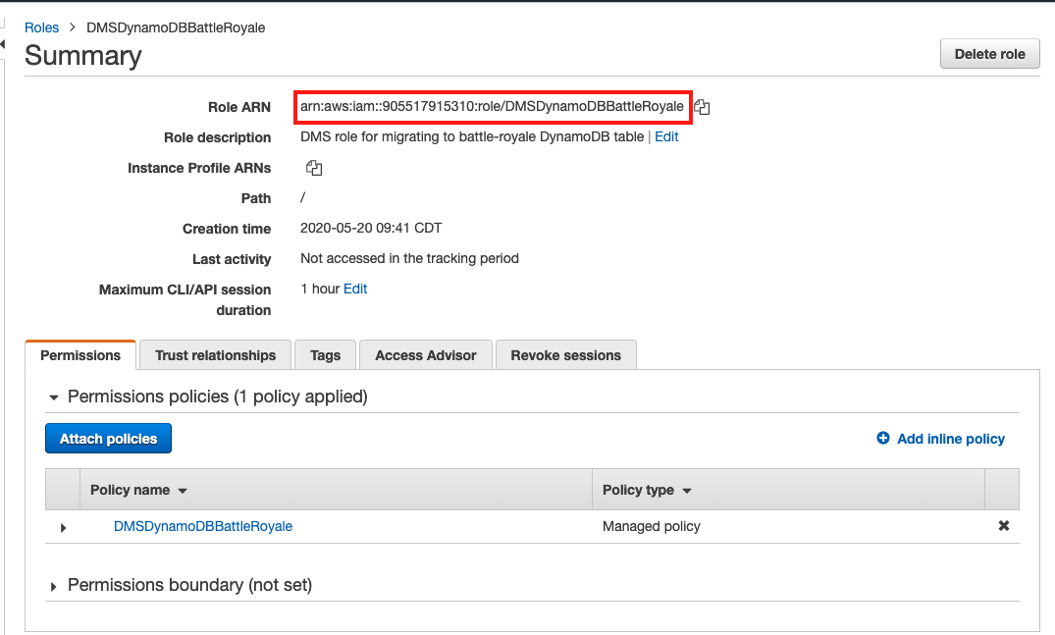Click the Instance Profile ARNs label
Image resolution: width=1055 pixels, height=635 pixels.
tap(199, 168)
